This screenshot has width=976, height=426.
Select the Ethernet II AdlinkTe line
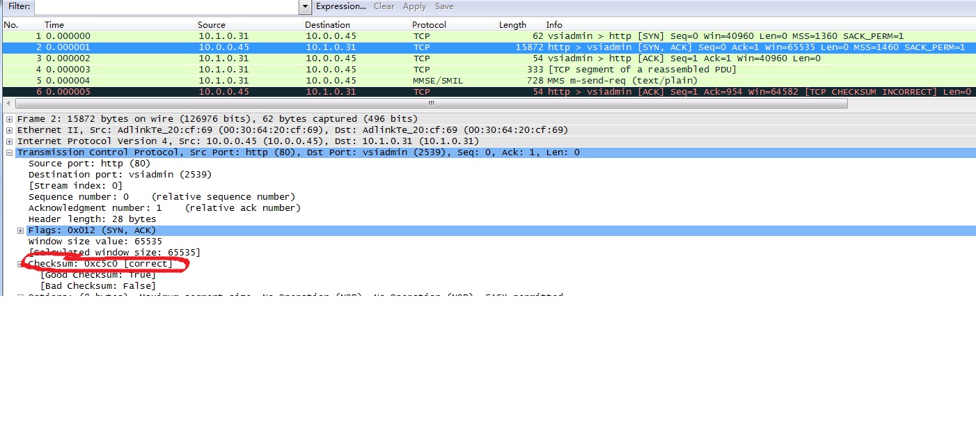pyautogui.click(x=292, y=130)
